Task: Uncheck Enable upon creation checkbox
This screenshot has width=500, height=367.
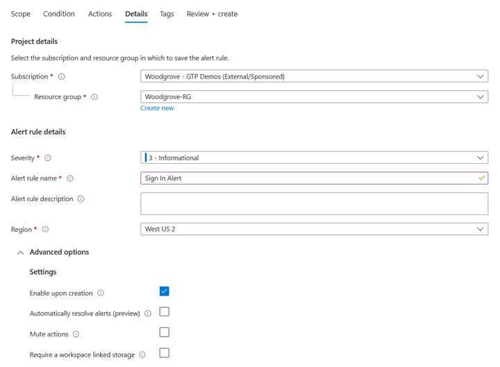Action: tap(164, 291)
